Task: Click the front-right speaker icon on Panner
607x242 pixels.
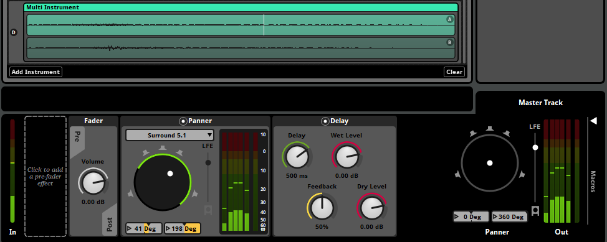Action: pyautogui.click(x=179, y=152)
